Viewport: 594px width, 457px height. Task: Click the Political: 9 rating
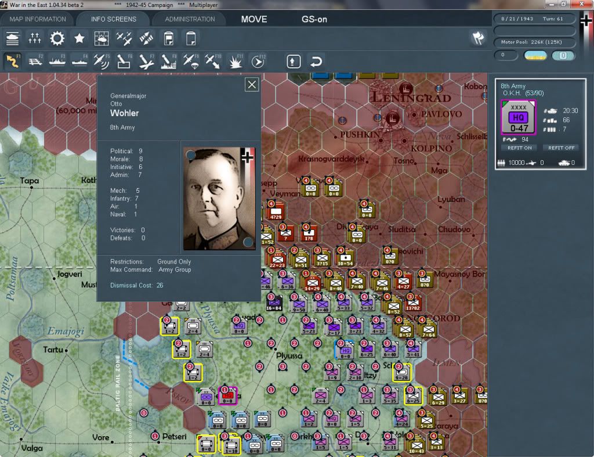tap(126, 151)
